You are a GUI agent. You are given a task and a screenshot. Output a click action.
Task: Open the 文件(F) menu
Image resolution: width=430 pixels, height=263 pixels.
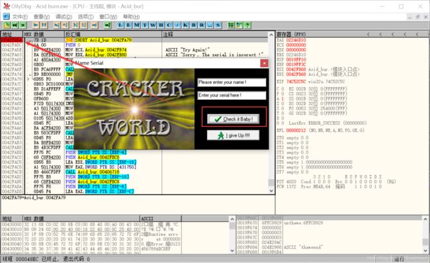click(20, 17)
